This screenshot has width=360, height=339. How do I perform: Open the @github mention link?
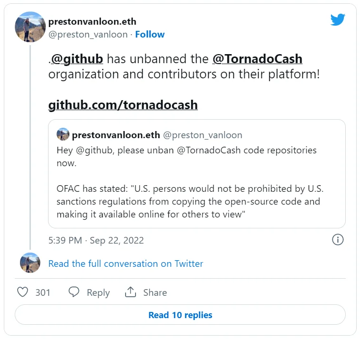click(77, 59)
